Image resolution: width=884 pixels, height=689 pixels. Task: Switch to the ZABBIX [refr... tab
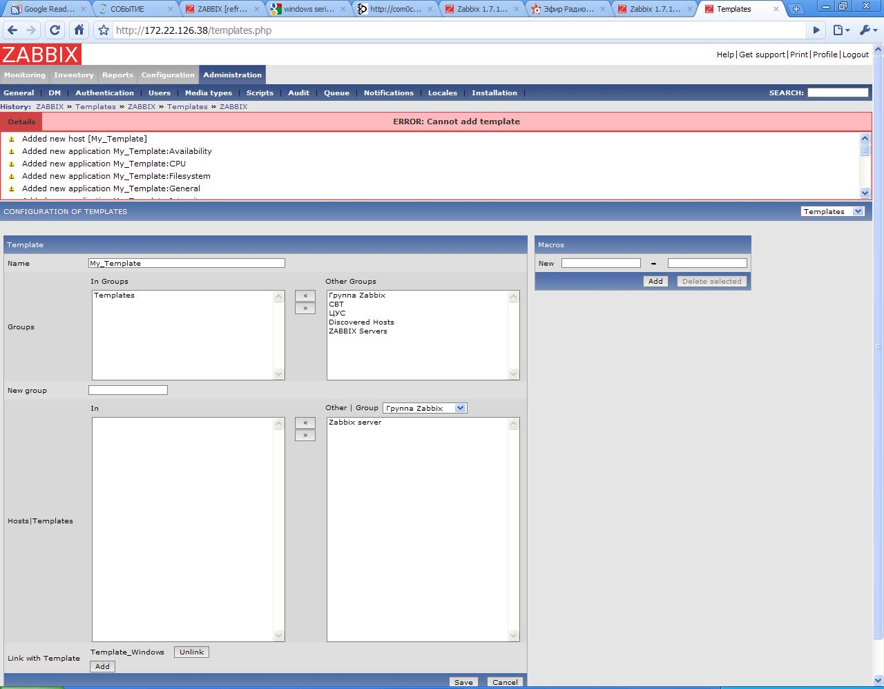(x=222, y=10)
